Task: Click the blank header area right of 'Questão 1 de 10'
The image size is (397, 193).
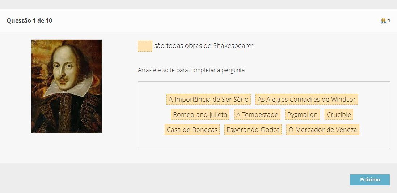Action: 217,21
